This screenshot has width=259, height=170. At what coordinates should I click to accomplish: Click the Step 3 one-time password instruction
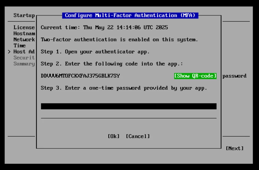click(x=124, y=88)
